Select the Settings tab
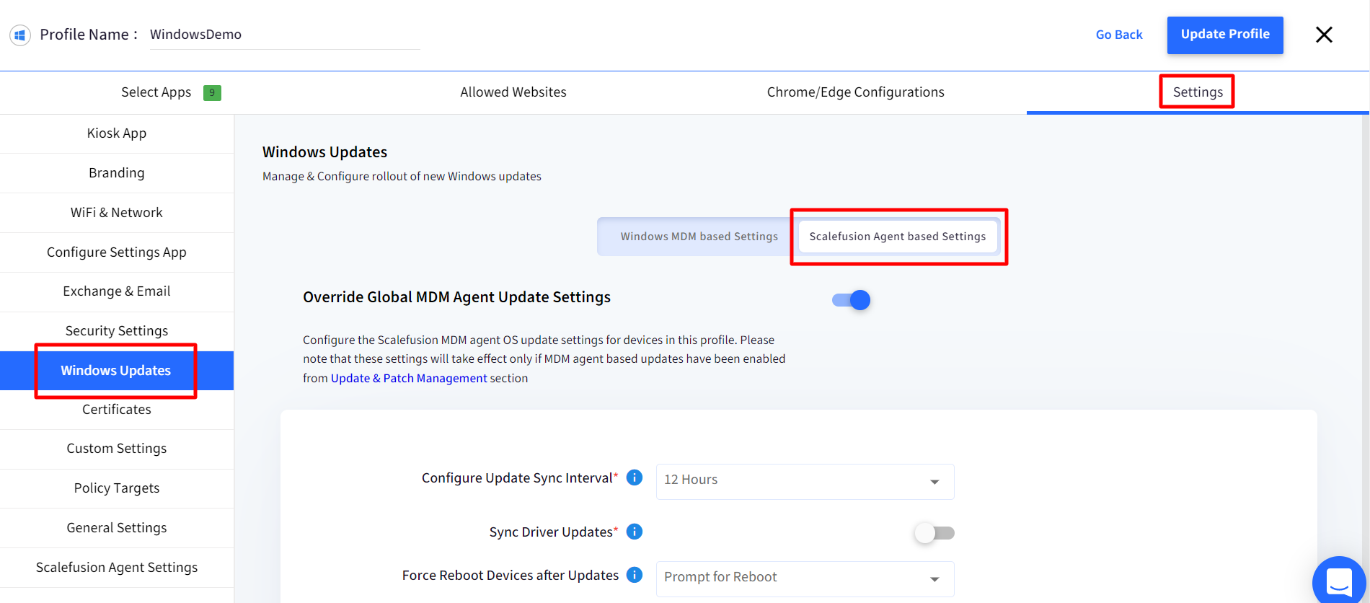 click(x=1198, y=92)
